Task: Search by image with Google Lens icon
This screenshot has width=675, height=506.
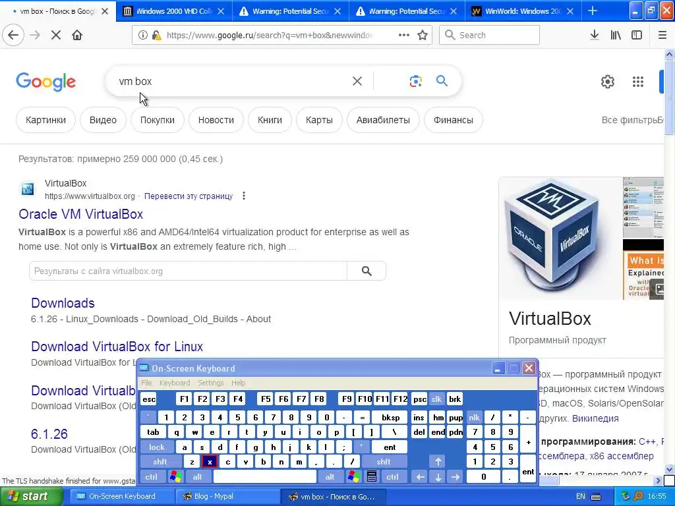Action: [415, 81]
